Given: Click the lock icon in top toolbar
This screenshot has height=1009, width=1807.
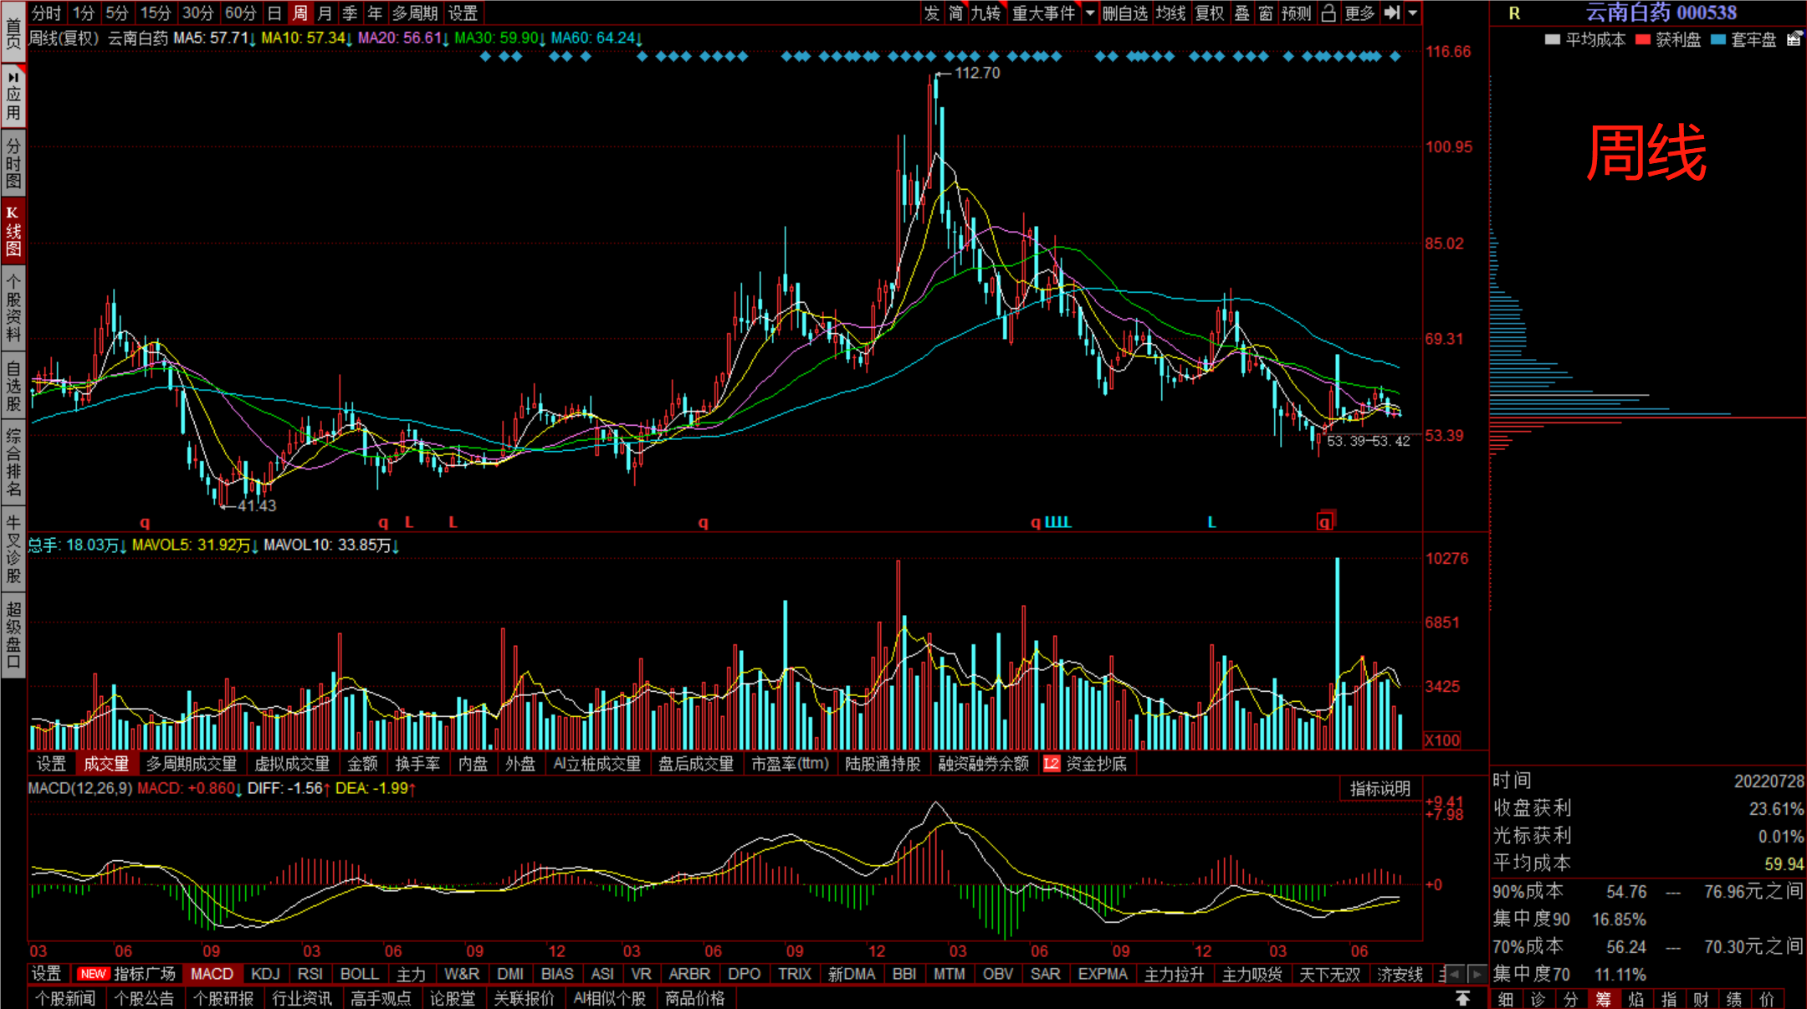Looking at the screenshot, I should click(1328, 13).
